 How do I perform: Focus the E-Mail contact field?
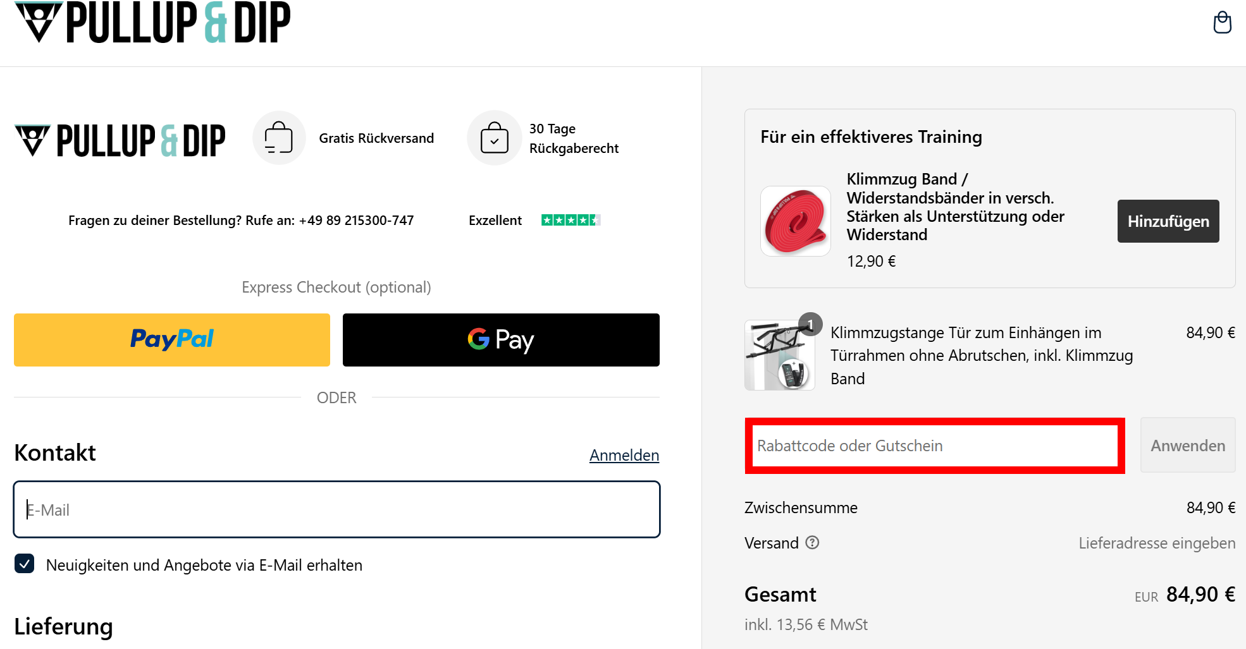(336, 509)
